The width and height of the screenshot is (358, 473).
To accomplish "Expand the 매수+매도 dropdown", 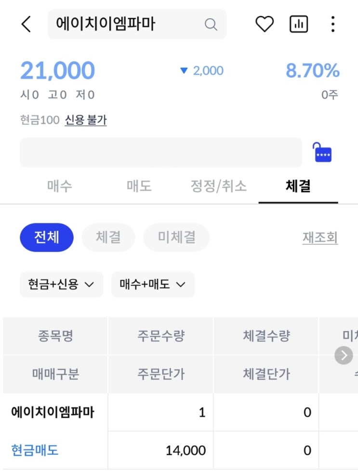I will pos(153,285).
